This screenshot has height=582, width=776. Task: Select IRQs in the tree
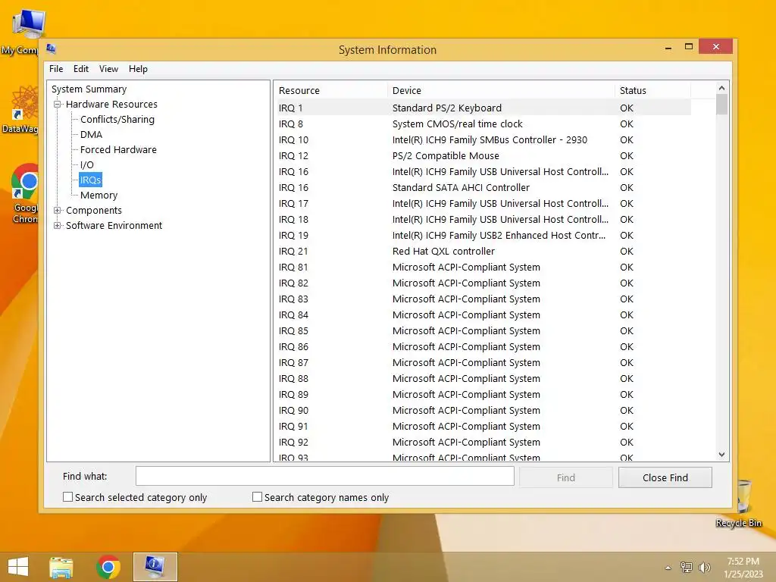(91, 180)
